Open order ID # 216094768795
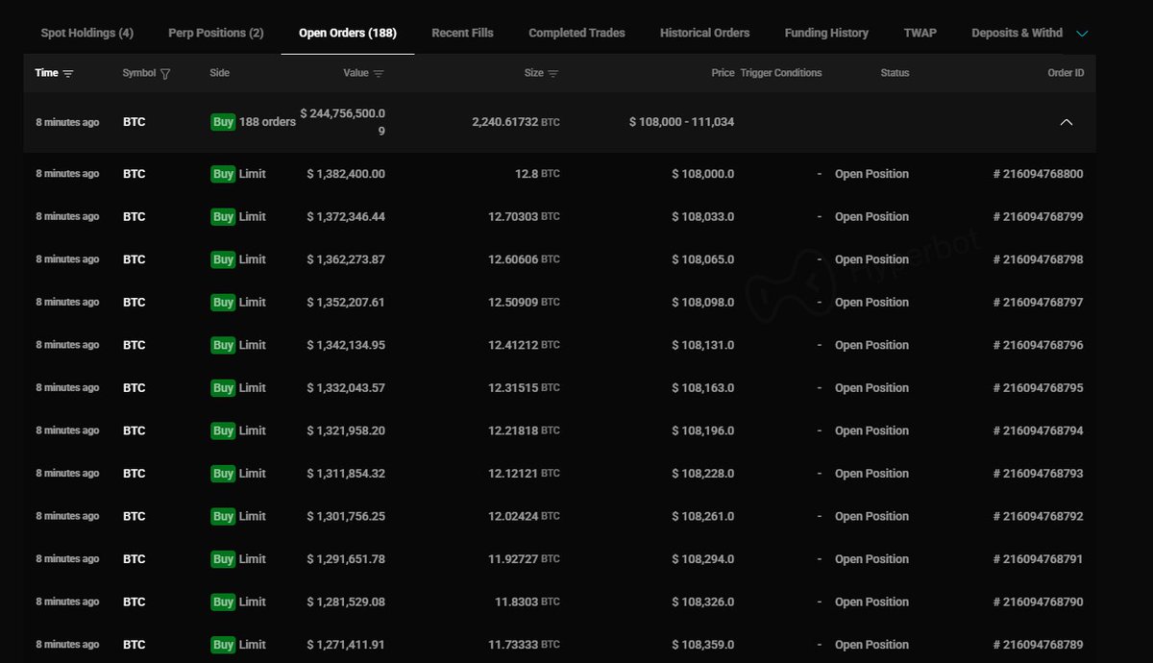This screenshot has width=1153, height=663. 1038,388
